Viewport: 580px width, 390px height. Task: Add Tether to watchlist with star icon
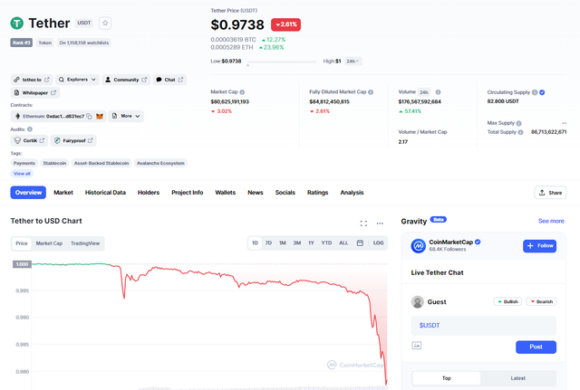pos(105,23)
